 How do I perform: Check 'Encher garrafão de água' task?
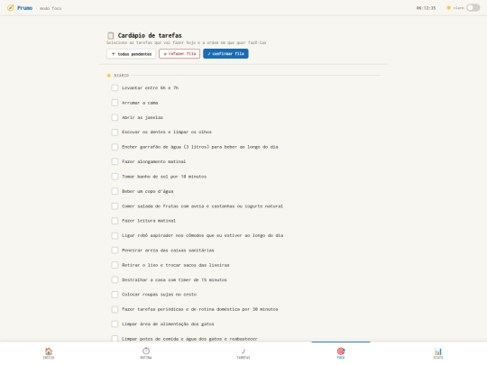coord(115,147)
